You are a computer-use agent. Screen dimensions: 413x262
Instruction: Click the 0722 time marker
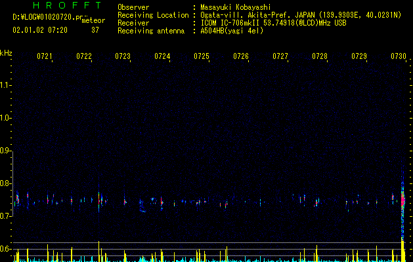click(84, 56)
